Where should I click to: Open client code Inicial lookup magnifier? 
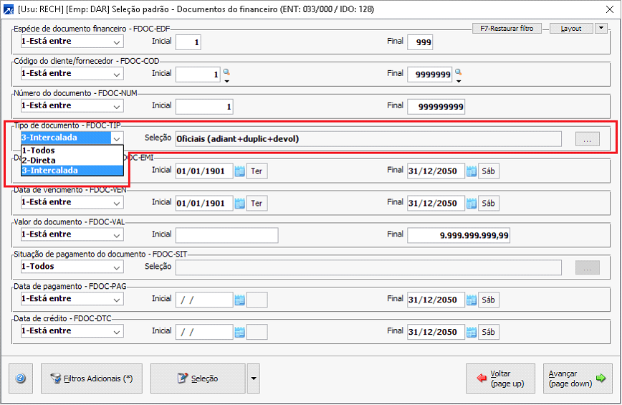[226, 72]
